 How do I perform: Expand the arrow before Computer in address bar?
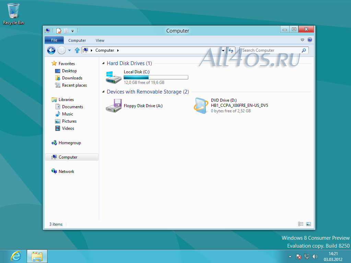tap(92, 50)
